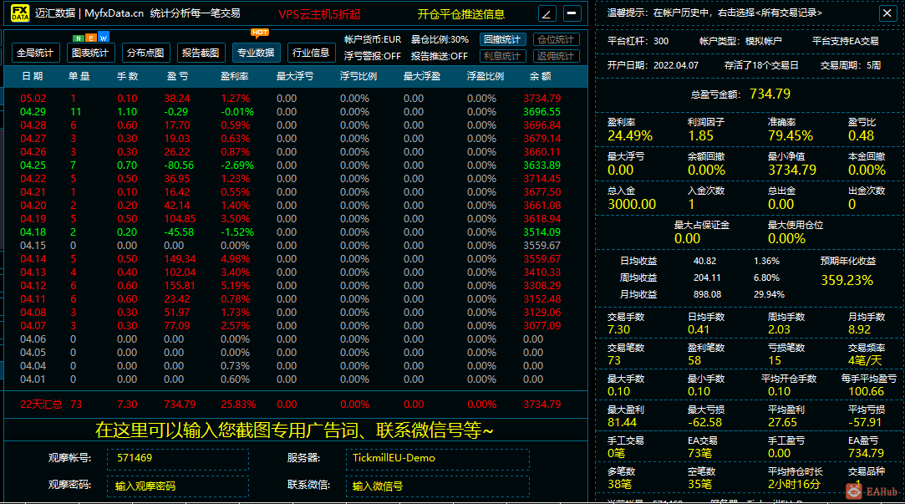Screen dimensions: 905x504
Task: Click the 开仓平仓推送信息 link
Action: pos(461,14)
